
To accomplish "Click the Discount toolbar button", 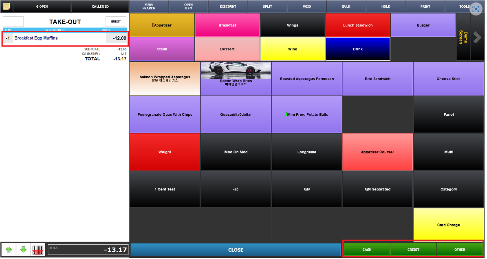I will (228, 7).
